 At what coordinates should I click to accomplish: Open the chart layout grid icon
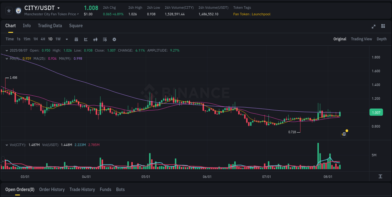click(383, 27)
